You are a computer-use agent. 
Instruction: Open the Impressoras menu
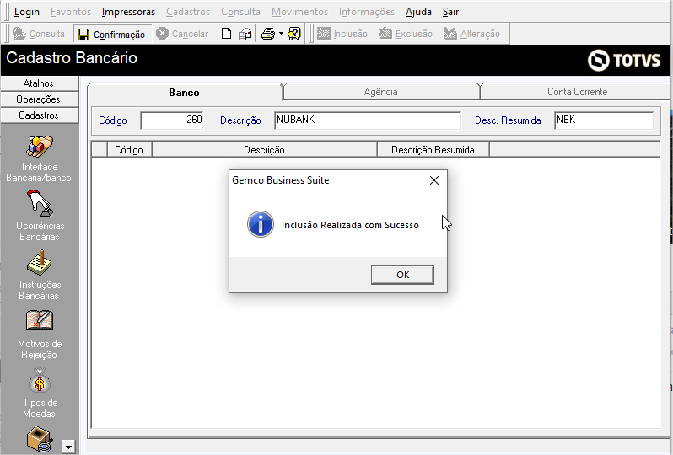point(128,12)
